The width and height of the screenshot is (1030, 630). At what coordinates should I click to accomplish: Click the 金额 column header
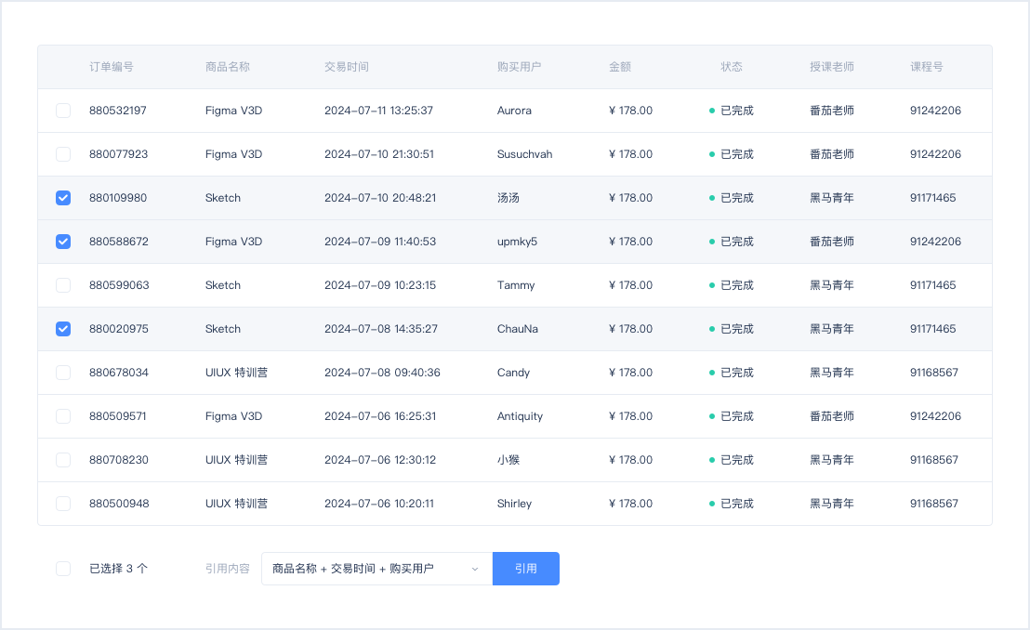tap(620, 67)
